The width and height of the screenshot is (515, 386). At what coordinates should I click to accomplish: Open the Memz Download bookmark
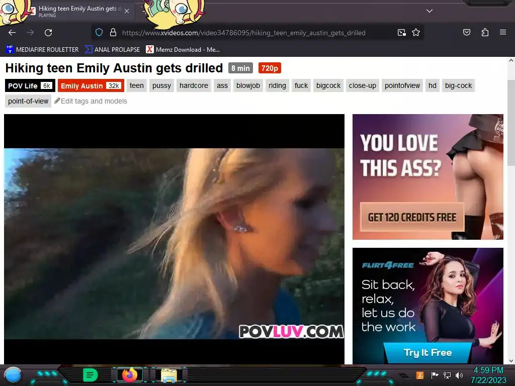tap(183, 50)
